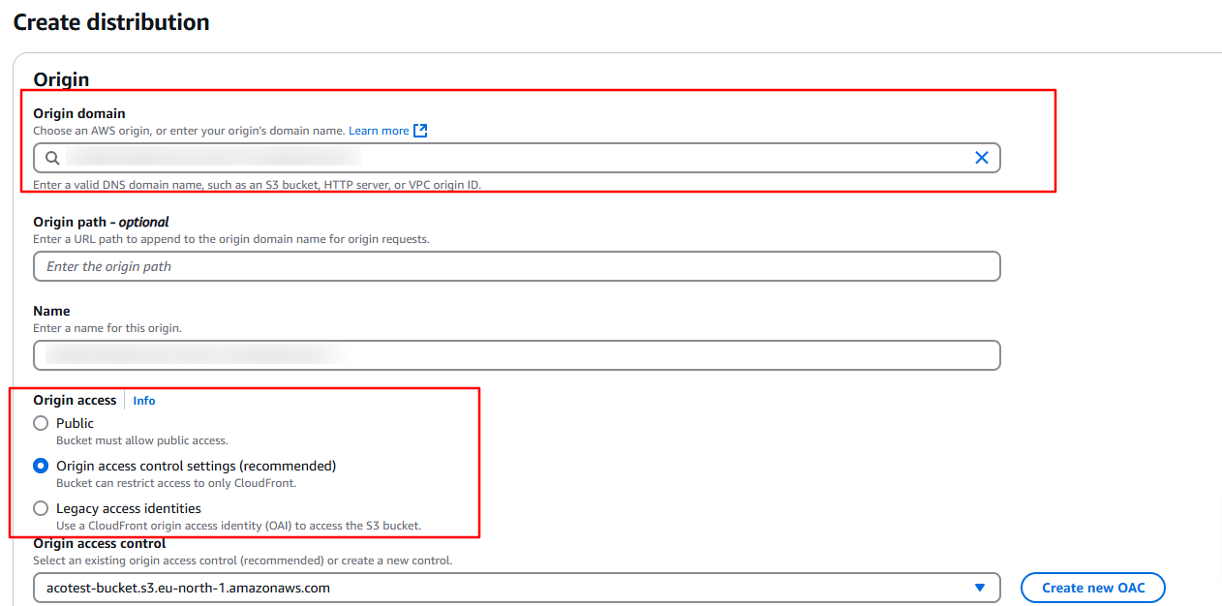
Task: Click the Origin access control label
Action: click(x=99, y=544)
